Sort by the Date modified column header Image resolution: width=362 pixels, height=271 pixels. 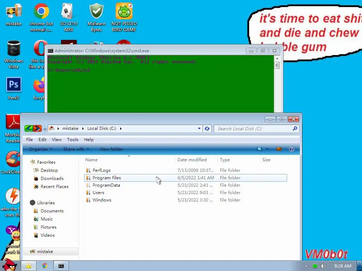[x=196, y=160]
